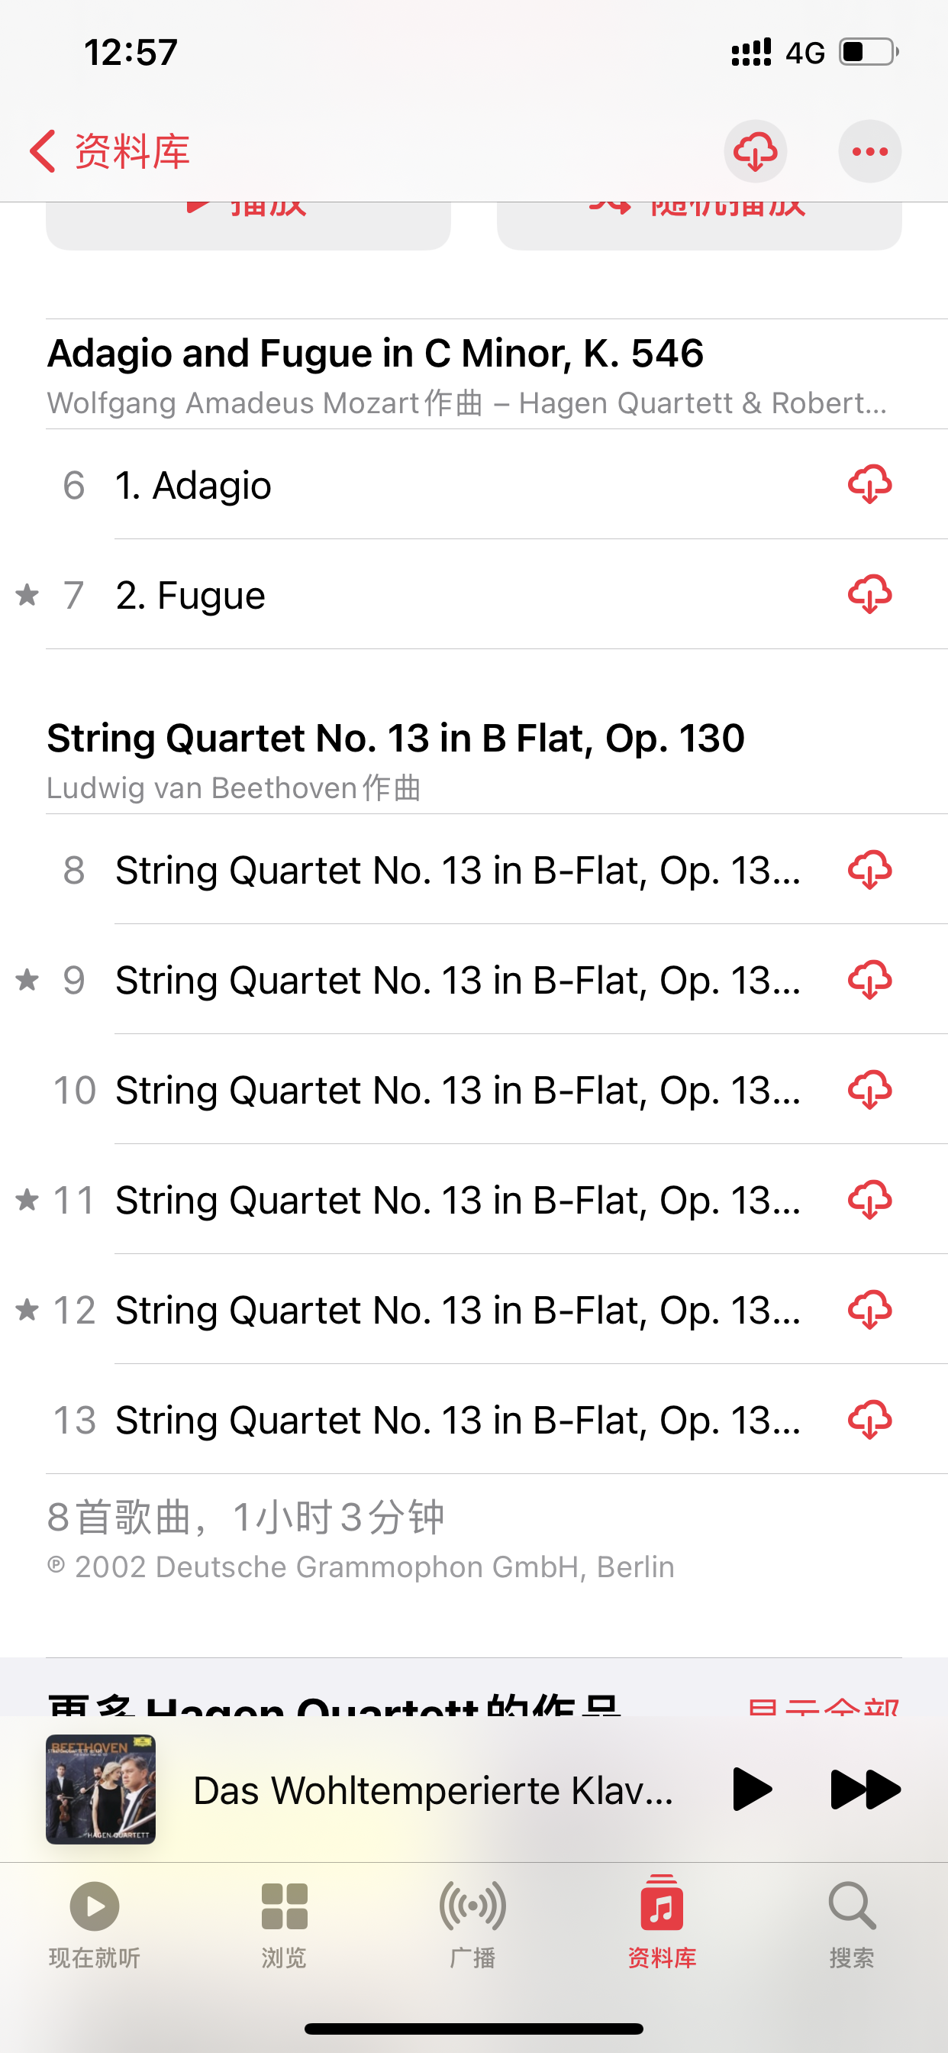The height and width of the screenshot is (2053, 948).
Task: Open the more options ellipsis menu
Action: click(869, 151)
